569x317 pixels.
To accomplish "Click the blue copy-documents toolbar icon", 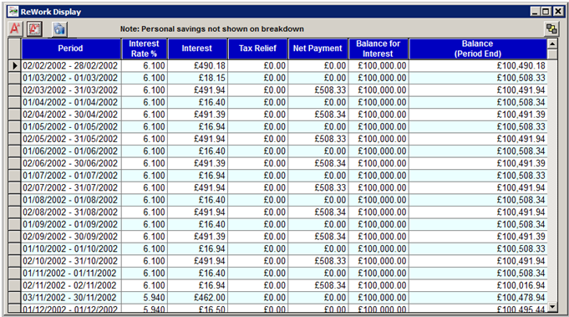I will point(58,29).
